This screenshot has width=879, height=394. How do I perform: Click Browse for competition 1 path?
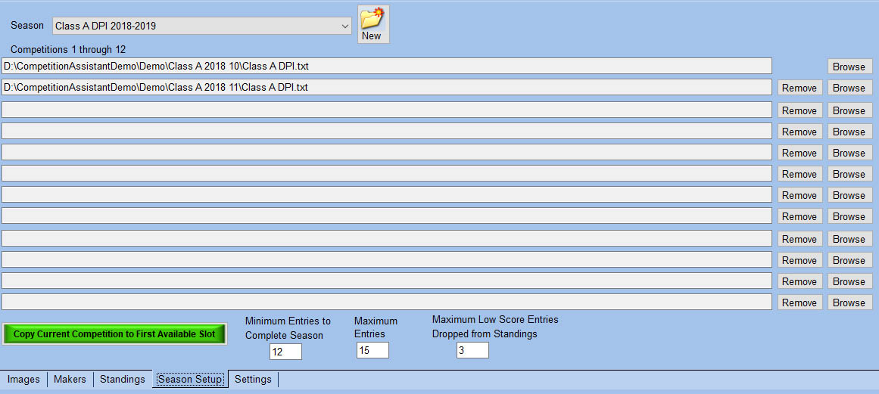point(849,67)
